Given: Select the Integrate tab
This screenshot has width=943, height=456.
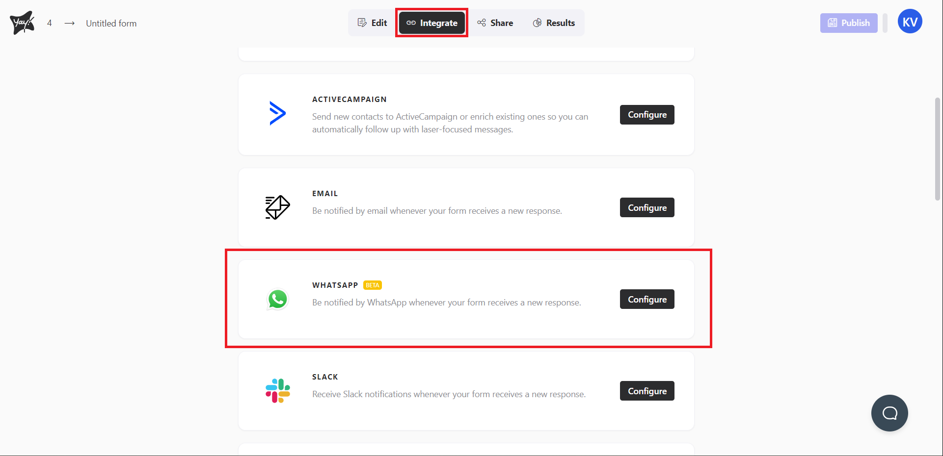Looking at the screenshot, I should 431,23.
